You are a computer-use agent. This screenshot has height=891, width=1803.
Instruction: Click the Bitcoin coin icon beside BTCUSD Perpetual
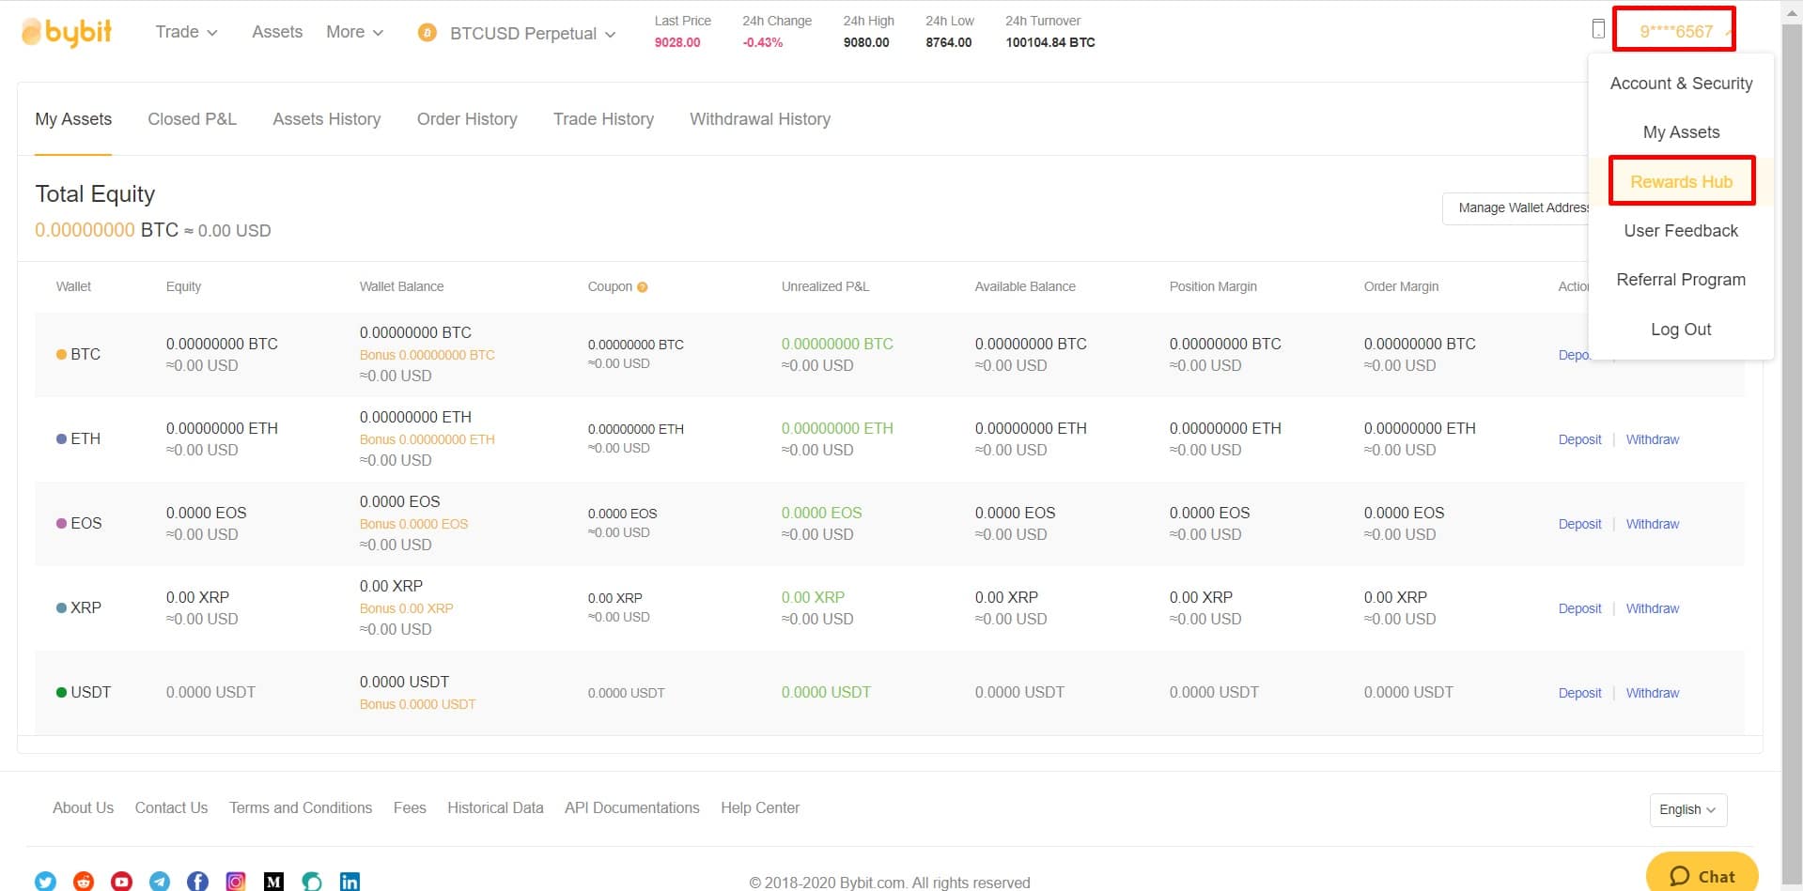point(427,33)
